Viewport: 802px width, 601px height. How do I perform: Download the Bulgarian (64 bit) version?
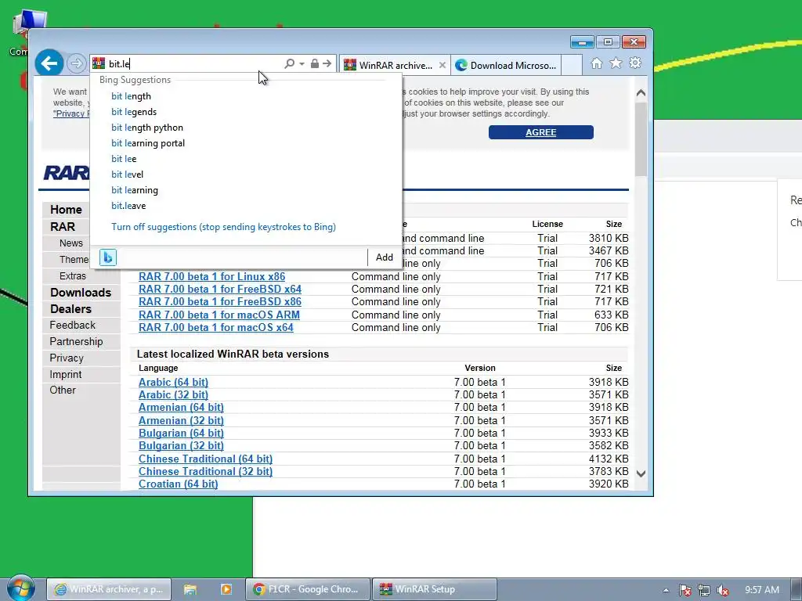(x=181, y=433)
